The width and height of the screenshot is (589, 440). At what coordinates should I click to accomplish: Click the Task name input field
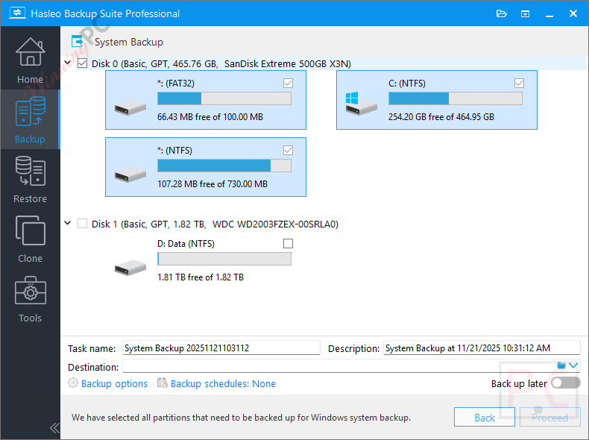(221, 348)
